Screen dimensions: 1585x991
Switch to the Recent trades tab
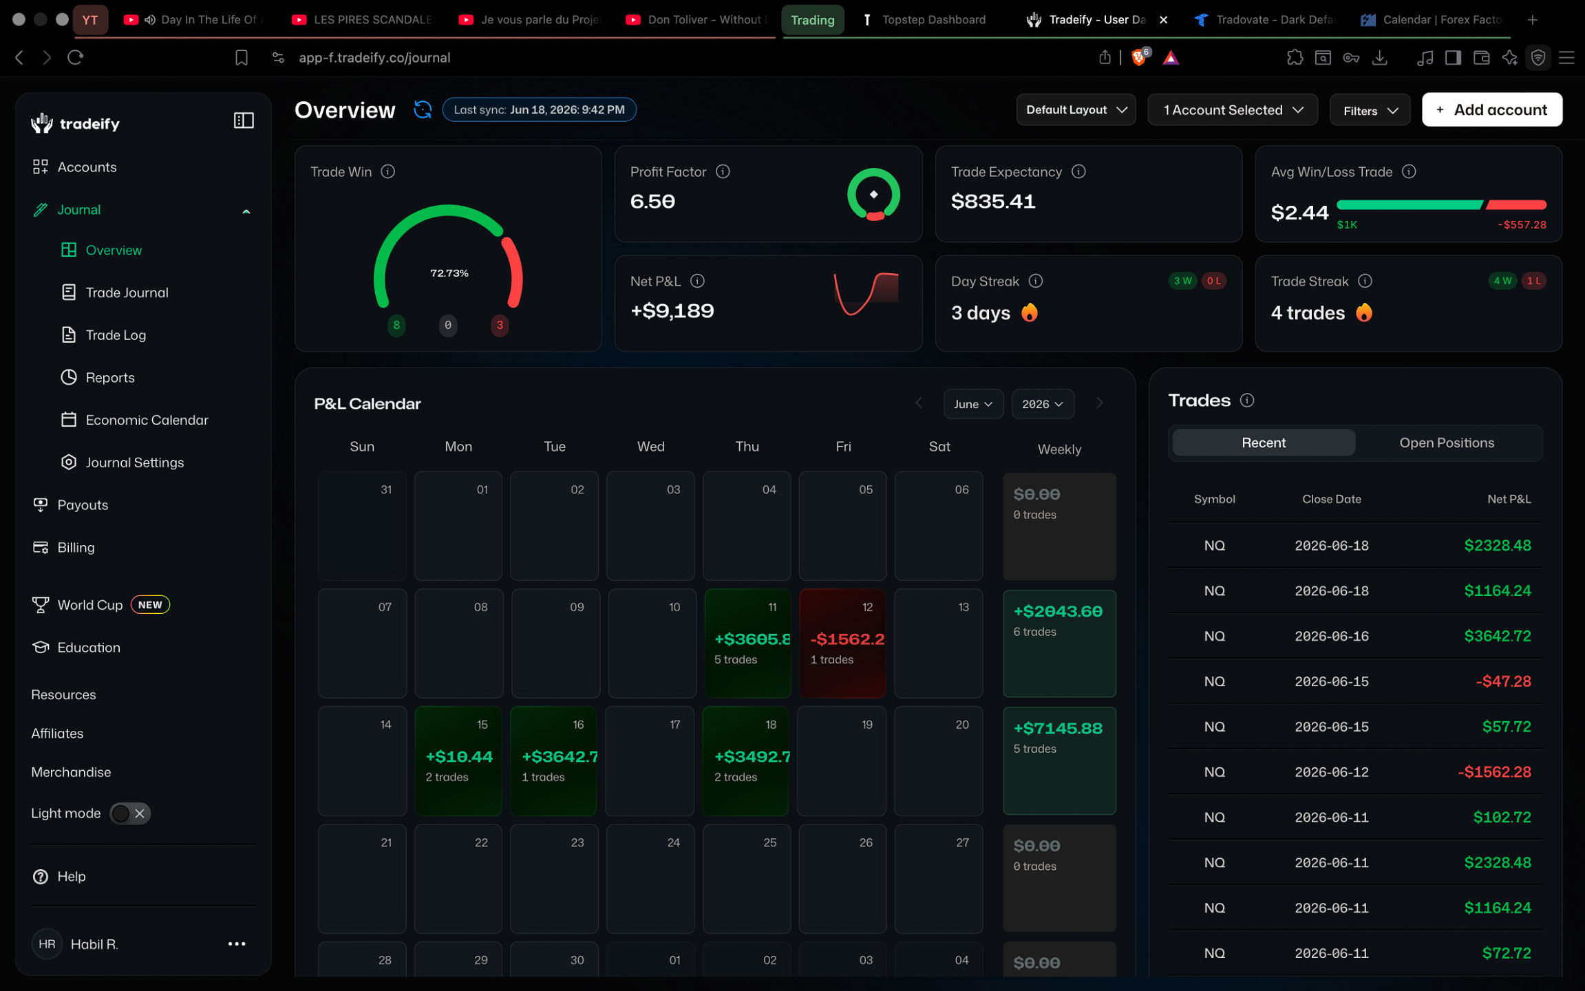click(x=1264, y=443)
